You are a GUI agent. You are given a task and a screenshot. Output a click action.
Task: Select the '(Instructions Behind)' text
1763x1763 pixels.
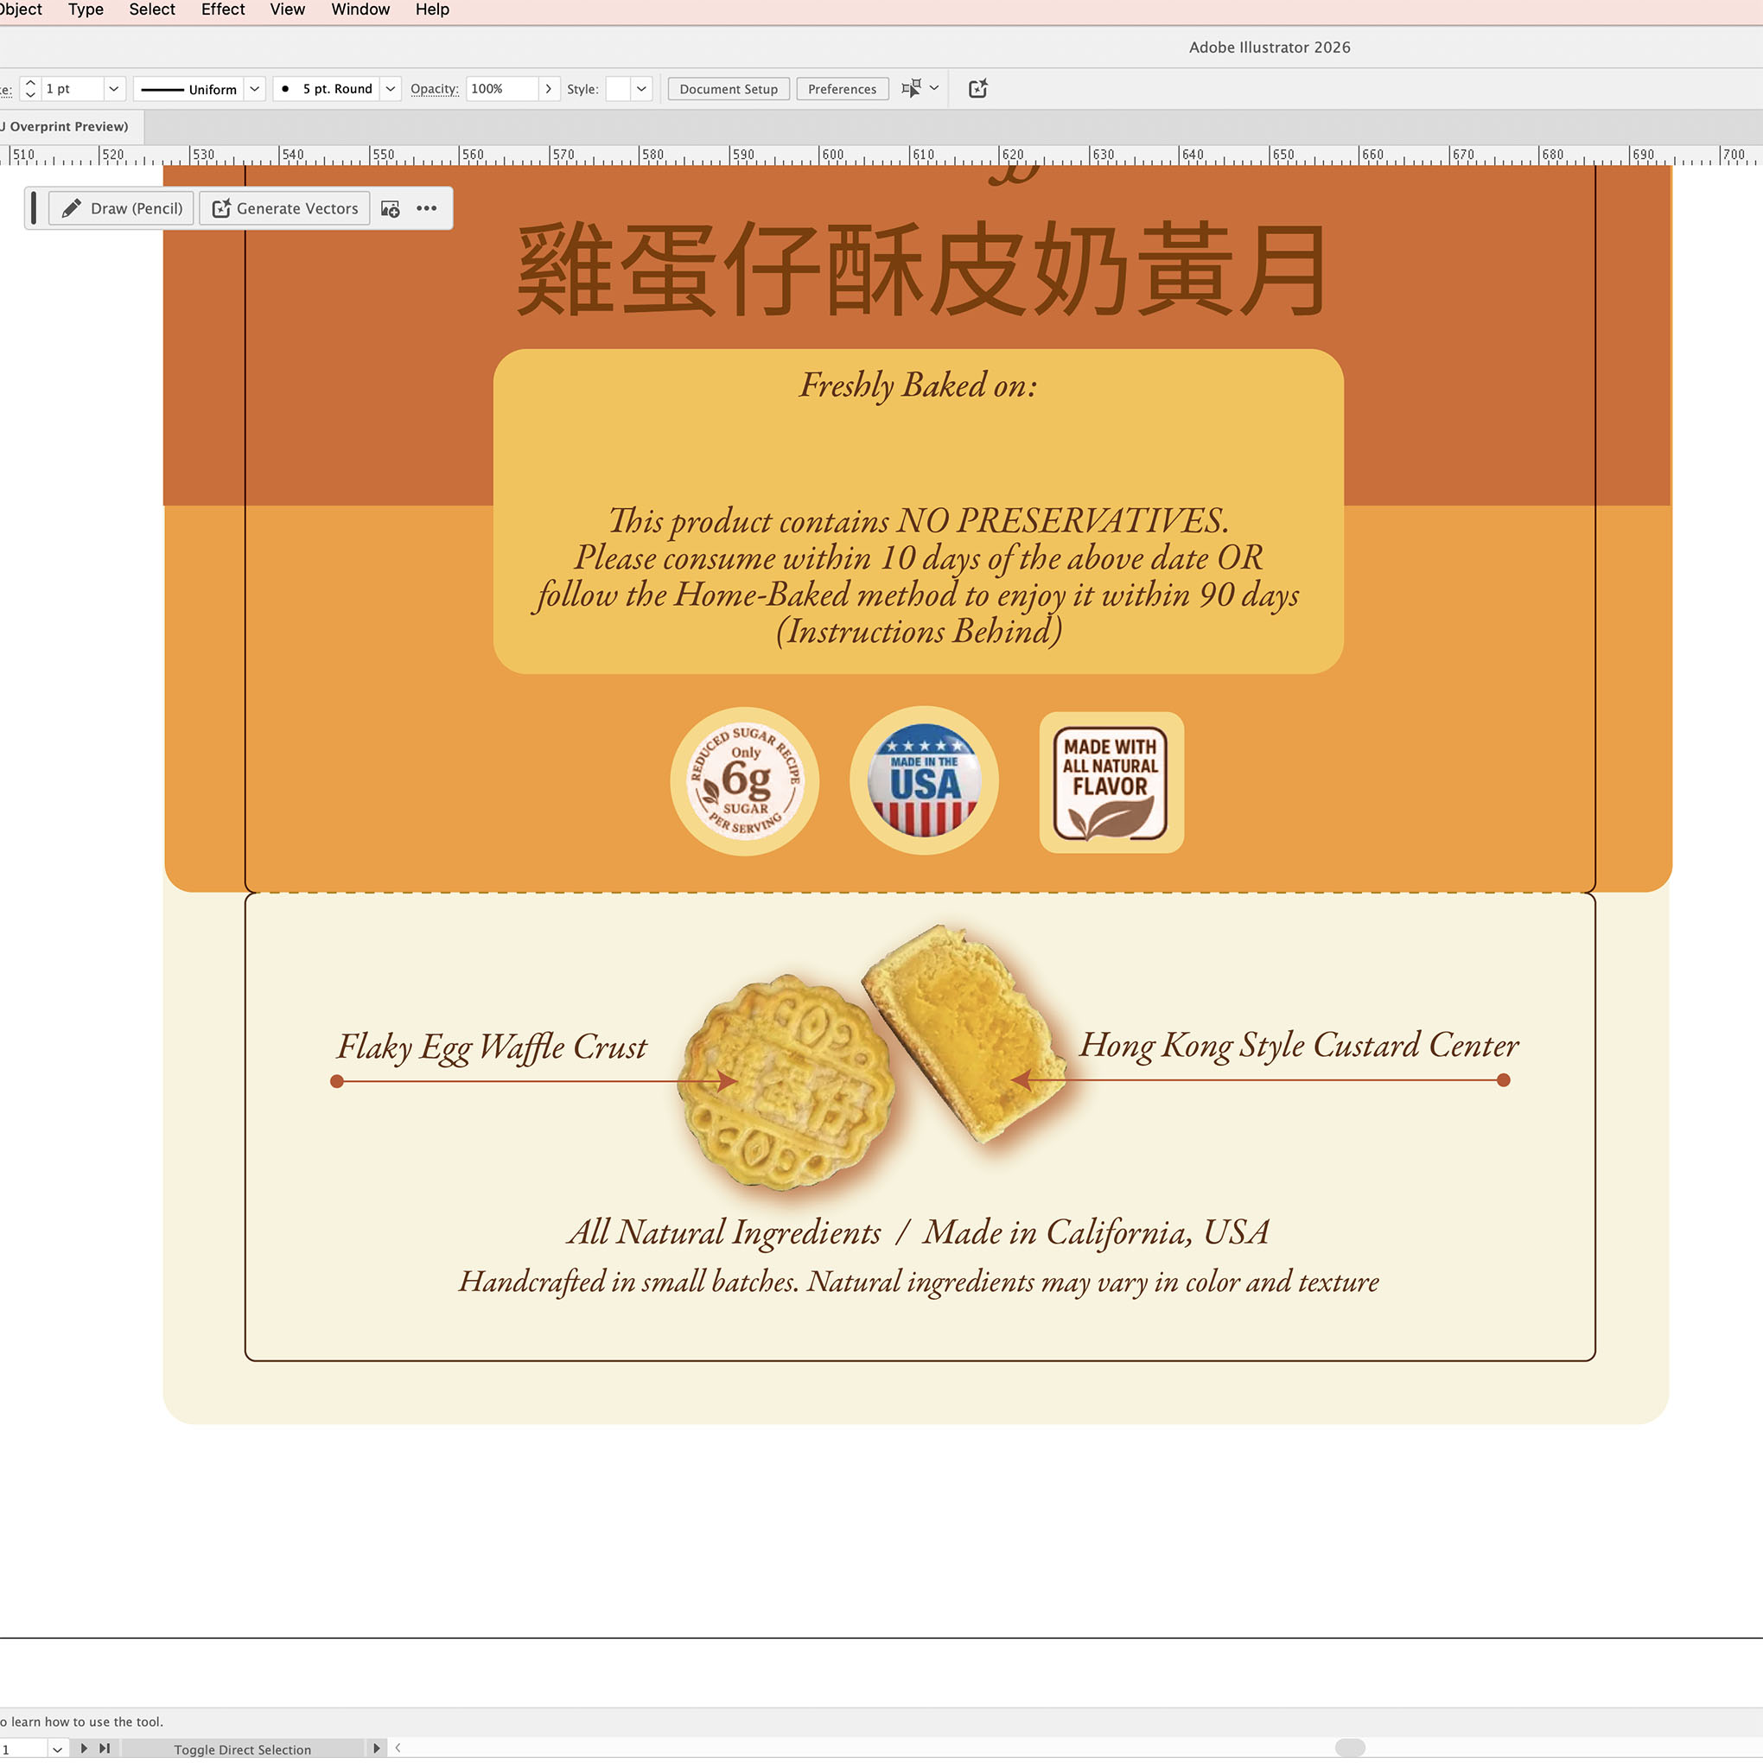coord(918,632)
